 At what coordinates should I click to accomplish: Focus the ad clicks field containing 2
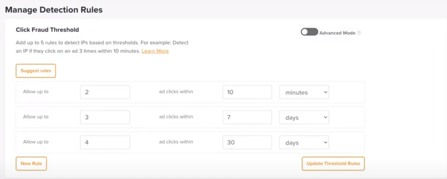(105, 92)
